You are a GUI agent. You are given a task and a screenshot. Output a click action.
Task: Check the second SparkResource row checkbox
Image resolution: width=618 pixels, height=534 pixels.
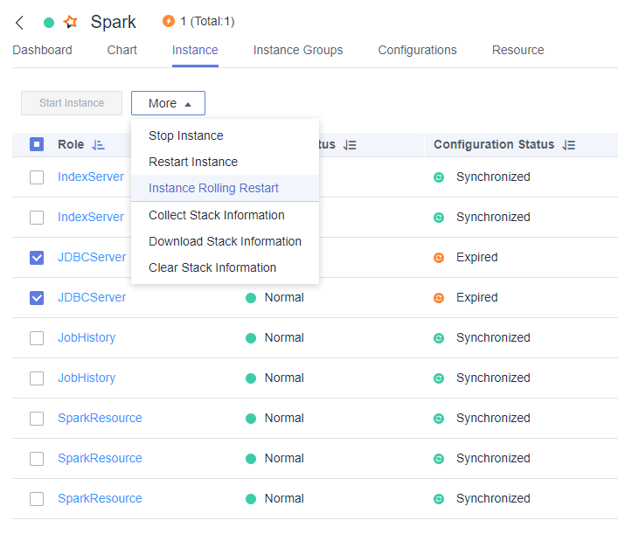37,459
